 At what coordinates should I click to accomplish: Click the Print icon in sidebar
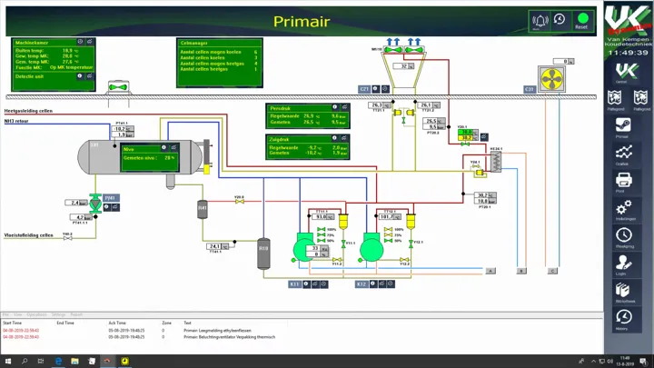[623, 182]
